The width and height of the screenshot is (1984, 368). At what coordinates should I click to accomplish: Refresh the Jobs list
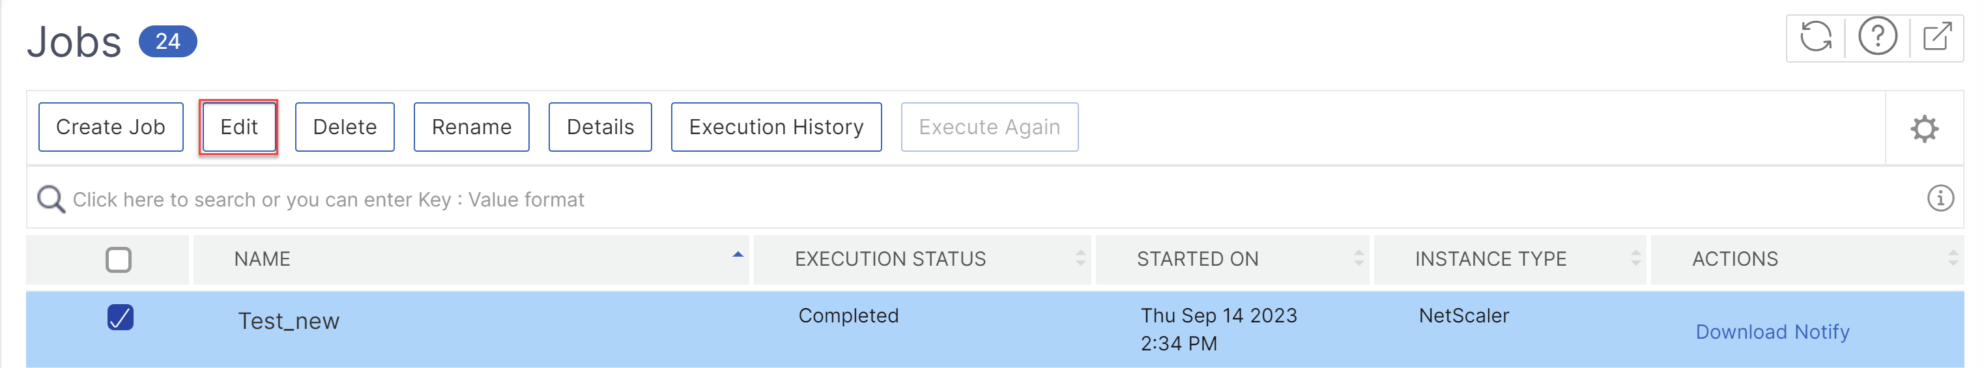point(1815,36)
